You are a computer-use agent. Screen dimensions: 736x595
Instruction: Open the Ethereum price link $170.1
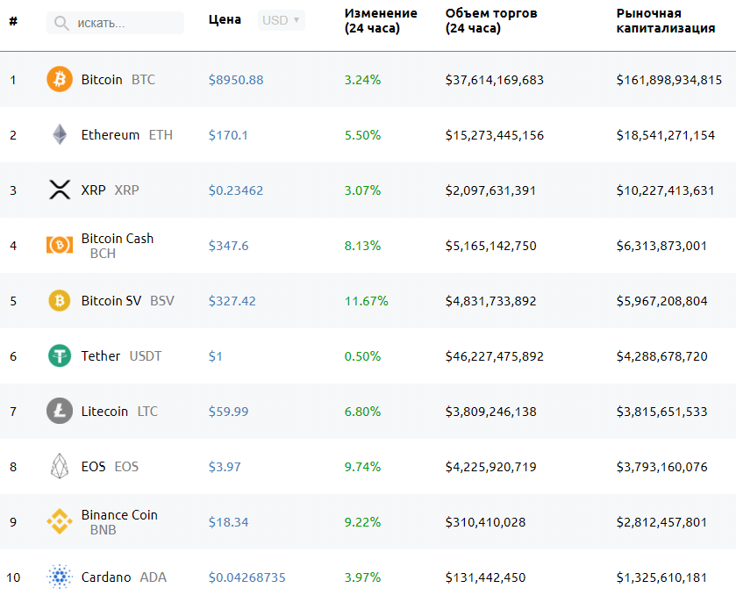228,135
